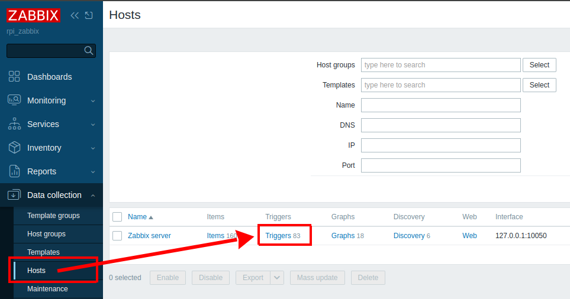Image resolution: width=570 pixels, height=299 pixels.
Task: Click Select button for Host groups
Action: 539,65
